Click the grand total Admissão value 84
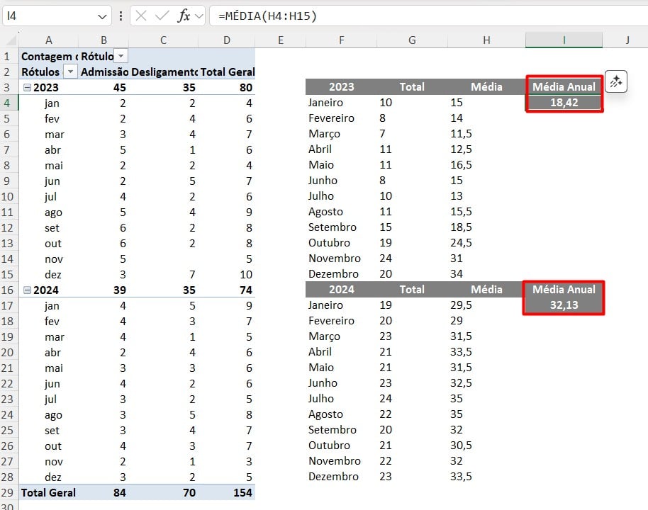 tap(119, 493)
